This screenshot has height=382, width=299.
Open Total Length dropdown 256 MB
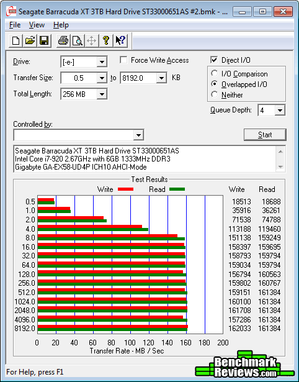(x=102, y=94)
